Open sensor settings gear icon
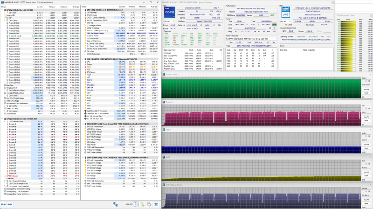The height and width of the screenshot is (209, 373). click(149, 204)
